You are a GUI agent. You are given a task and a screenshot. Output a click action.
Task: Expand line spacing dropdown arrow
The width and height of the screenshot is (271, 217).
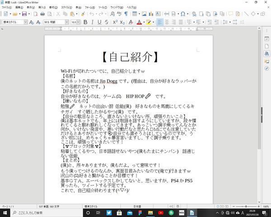click(x=230, y=22)
